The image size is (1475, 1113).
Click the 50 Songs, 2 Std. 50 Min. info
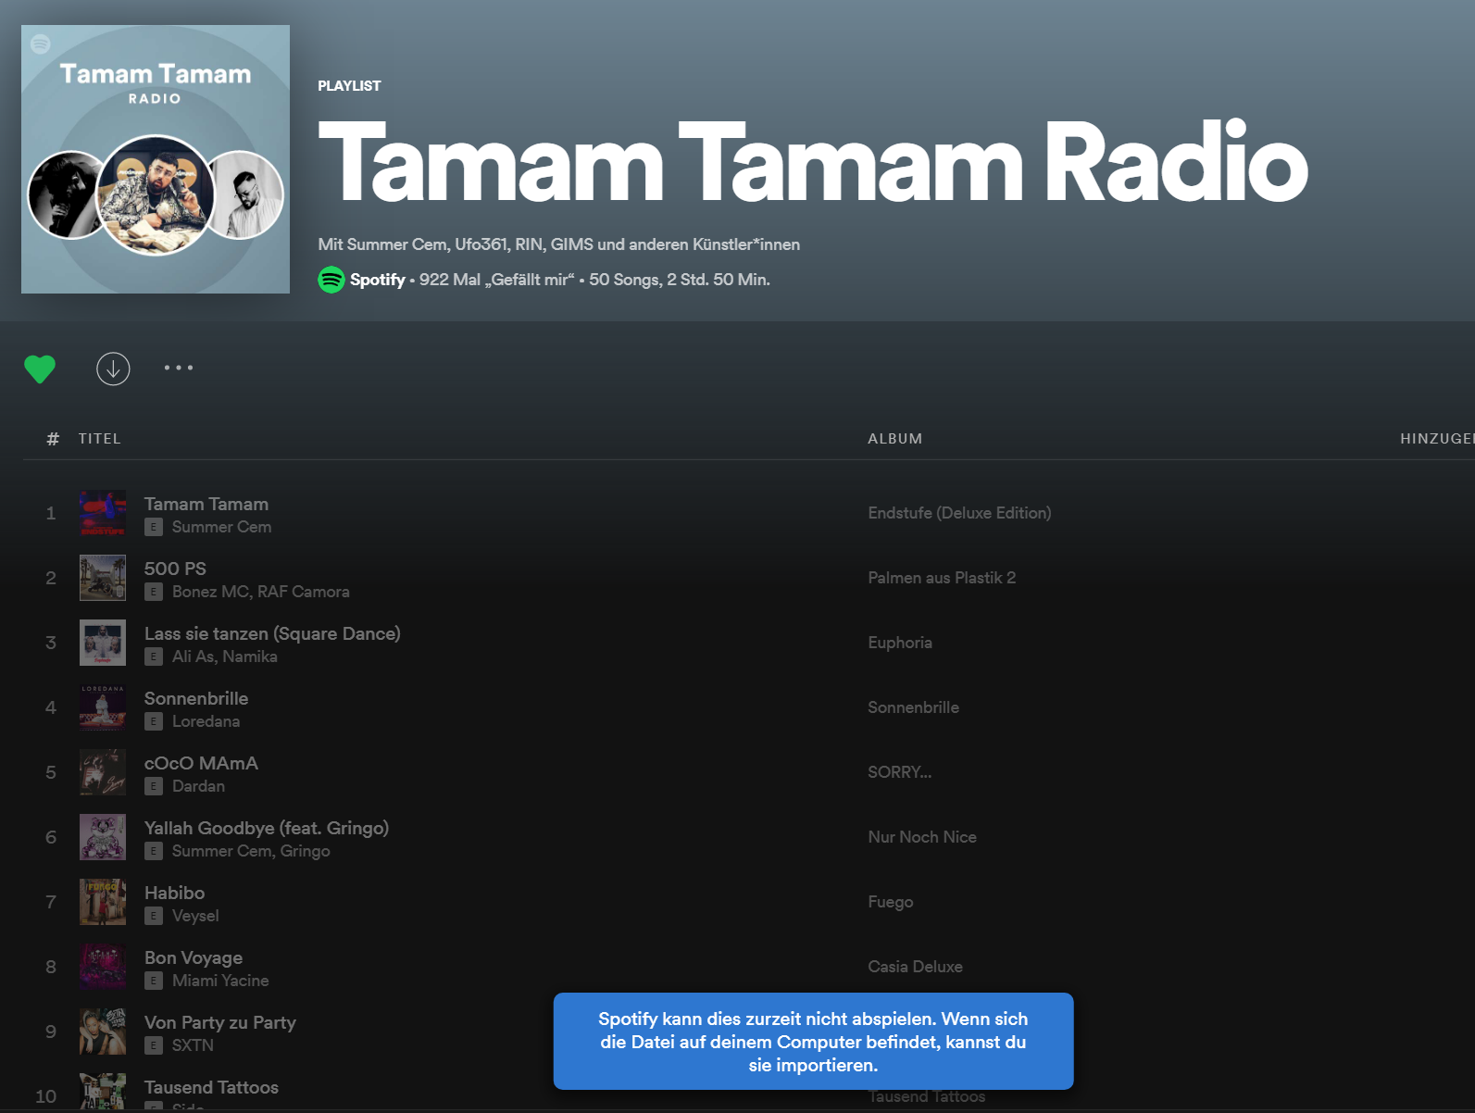(x=680, y=280)
